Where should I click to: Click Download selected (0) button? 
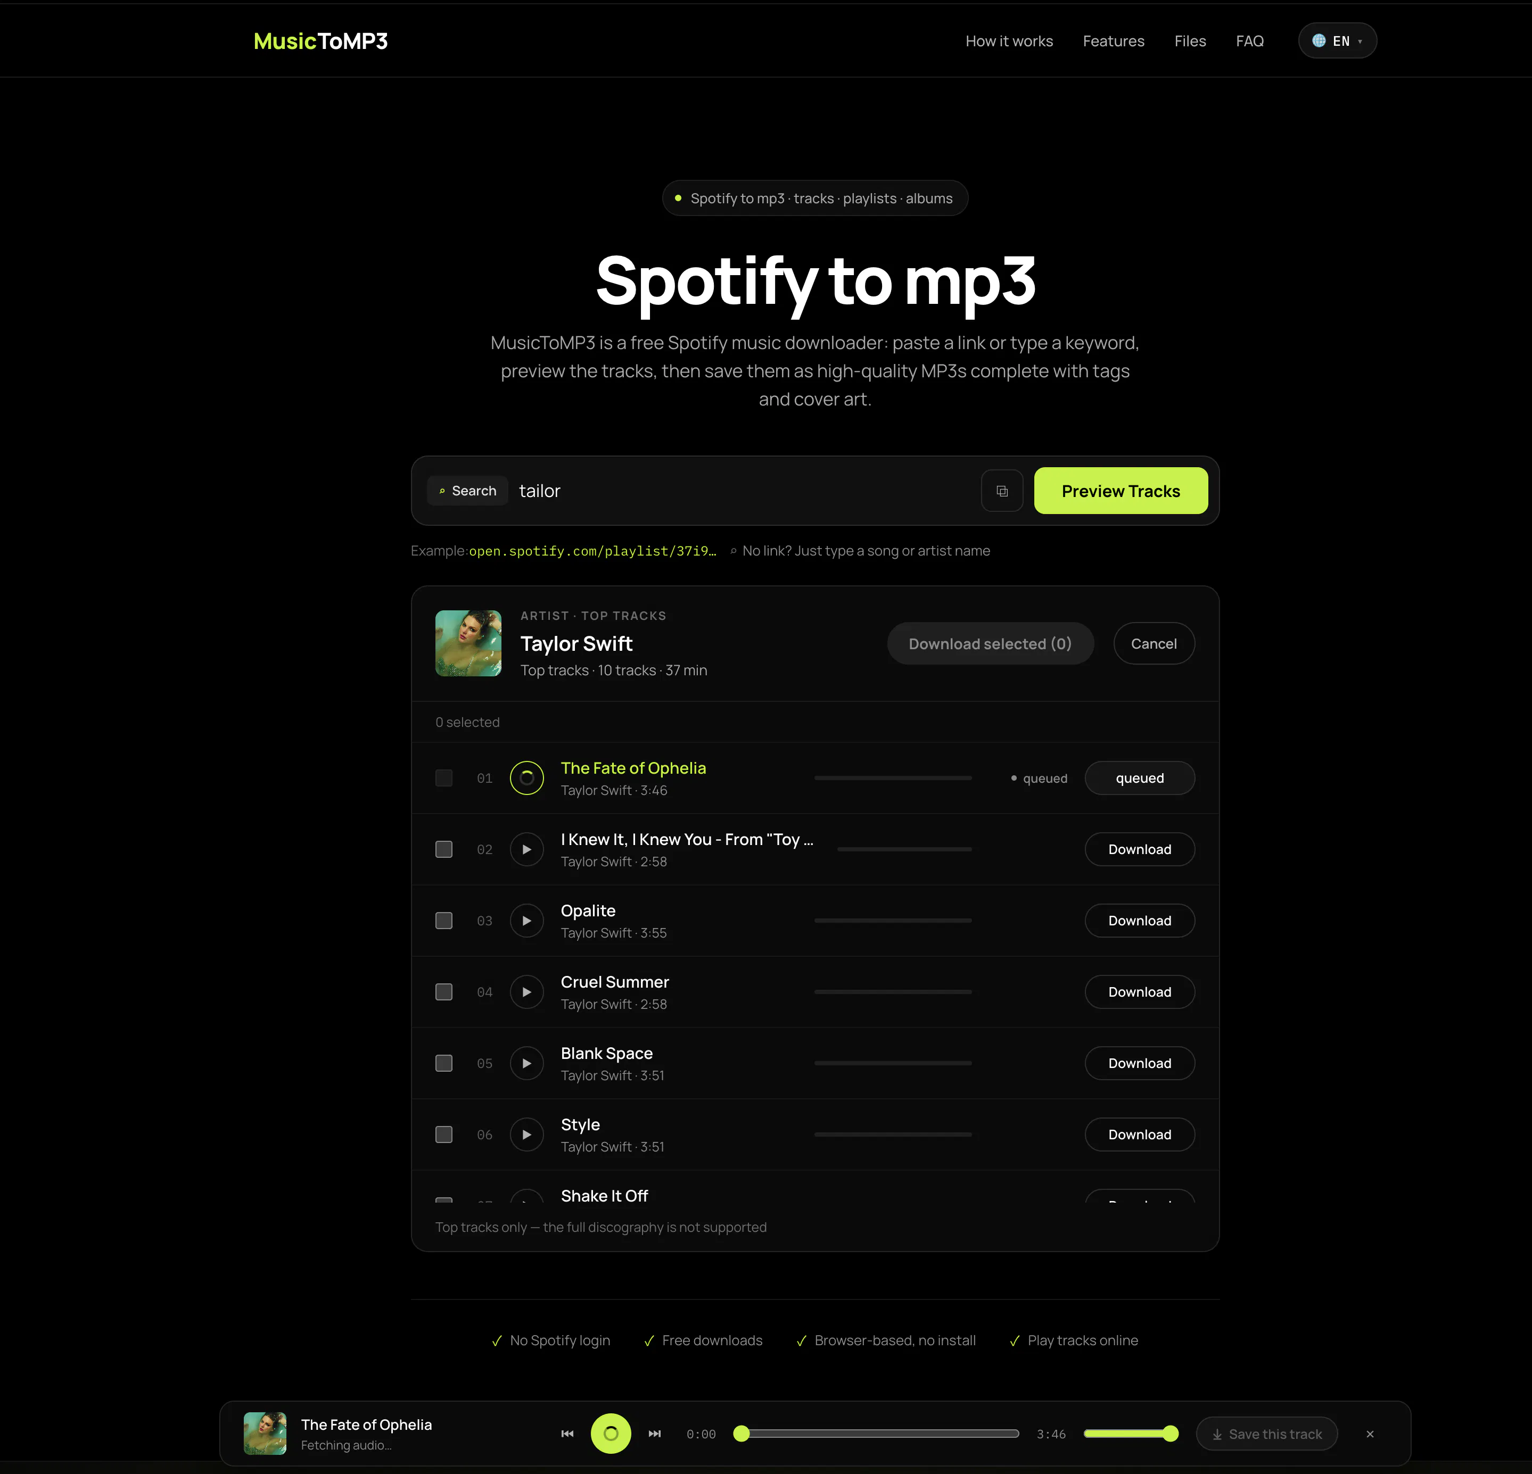[x=990, y=643]
